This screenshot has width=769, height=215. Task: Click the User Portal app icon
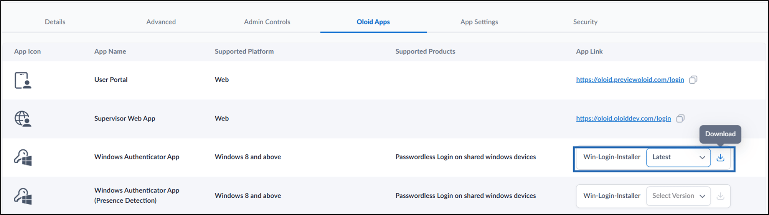pyautogui.click(x=23, y=80)
